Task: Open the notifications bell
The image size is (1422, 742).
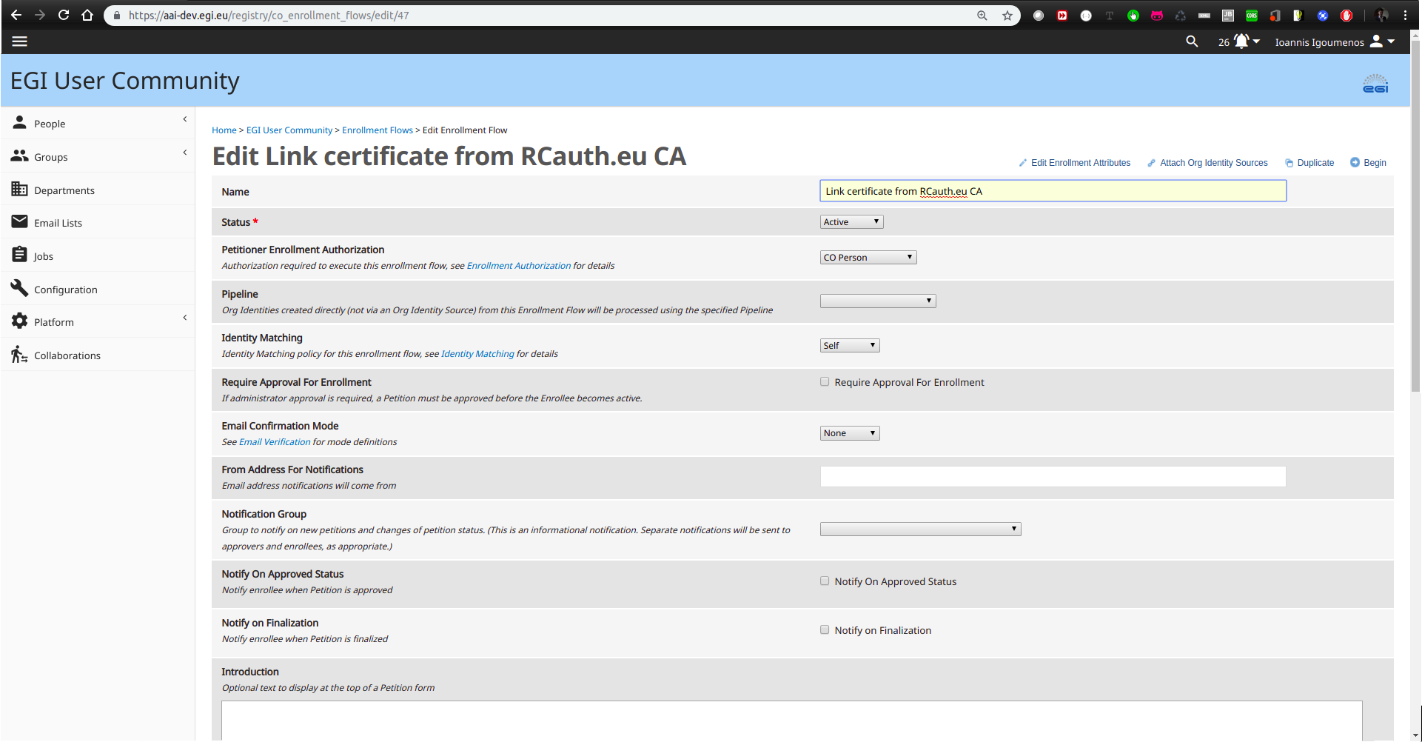Action: pos(1241,41)
